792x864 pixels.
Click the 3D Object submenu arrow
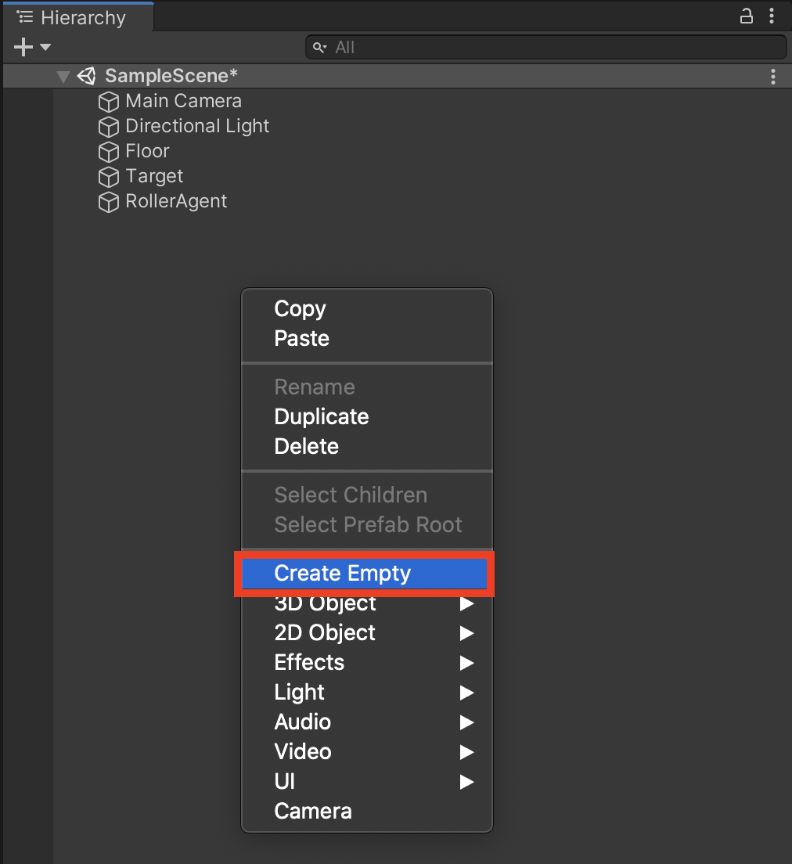[x=466, y=604]
